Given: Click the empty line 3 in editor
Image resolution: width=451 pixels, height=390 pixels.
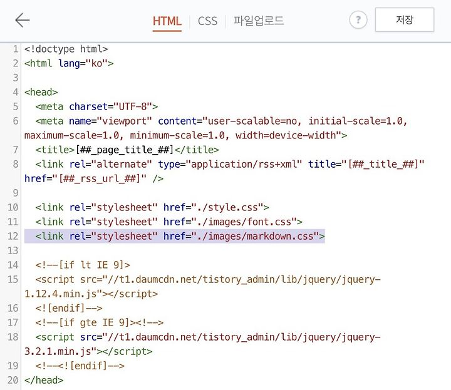Looking at the screenshot, I should pyautogui.click(x=236, y=78).
